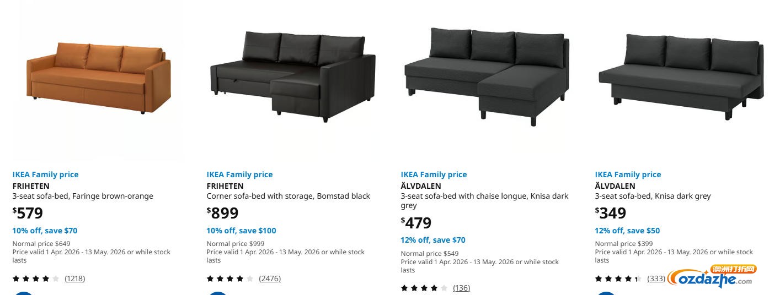Click IKEA Family price label above $579 sofa

[46, 174]
